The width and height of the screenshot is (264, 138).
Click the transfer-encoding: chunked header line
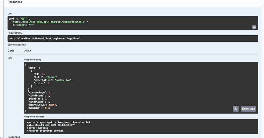coord(45,131)
